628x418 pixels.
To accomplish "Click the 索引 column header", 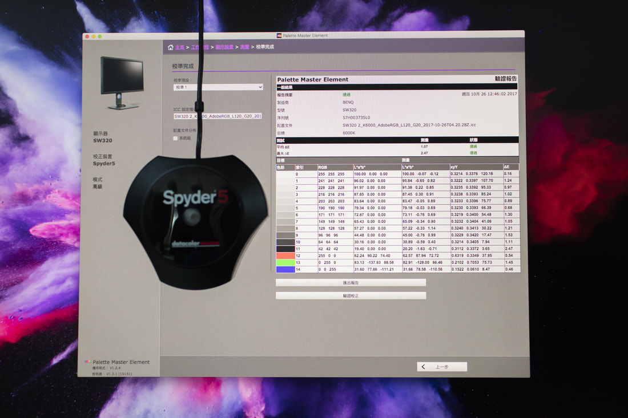I will 299,167.
